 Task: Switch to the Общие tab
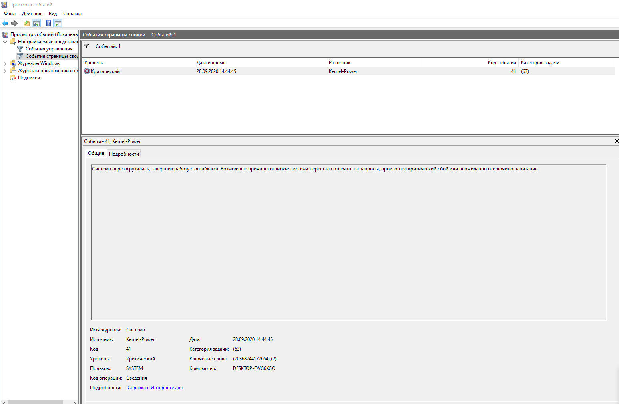[96, 153]
